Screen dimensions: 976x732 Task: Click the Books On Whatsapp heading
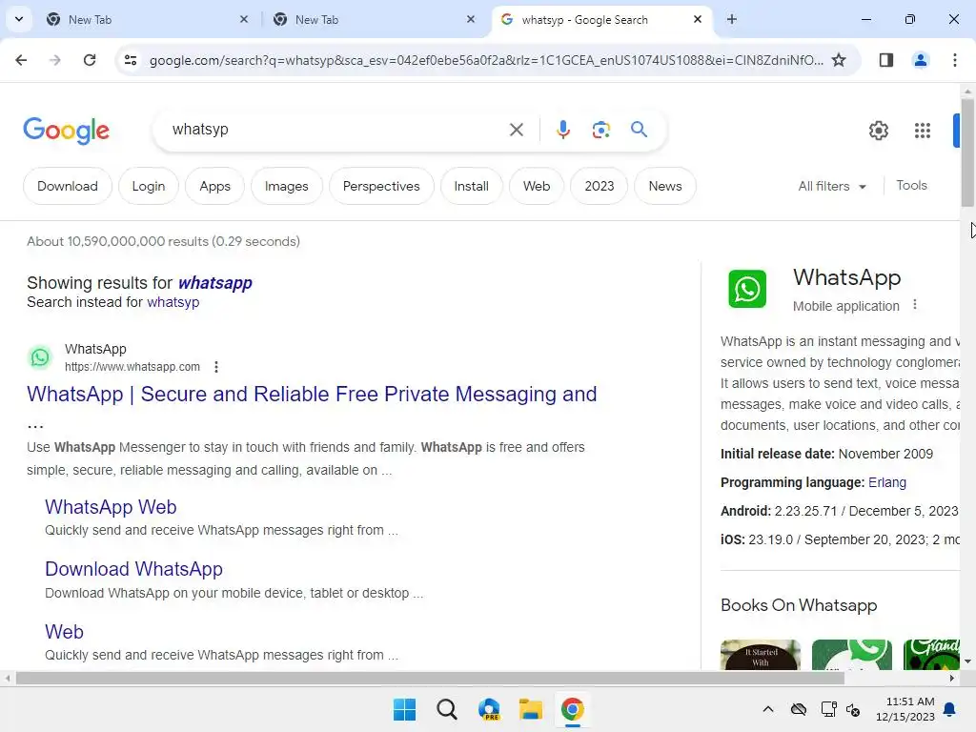click(799, 605)
